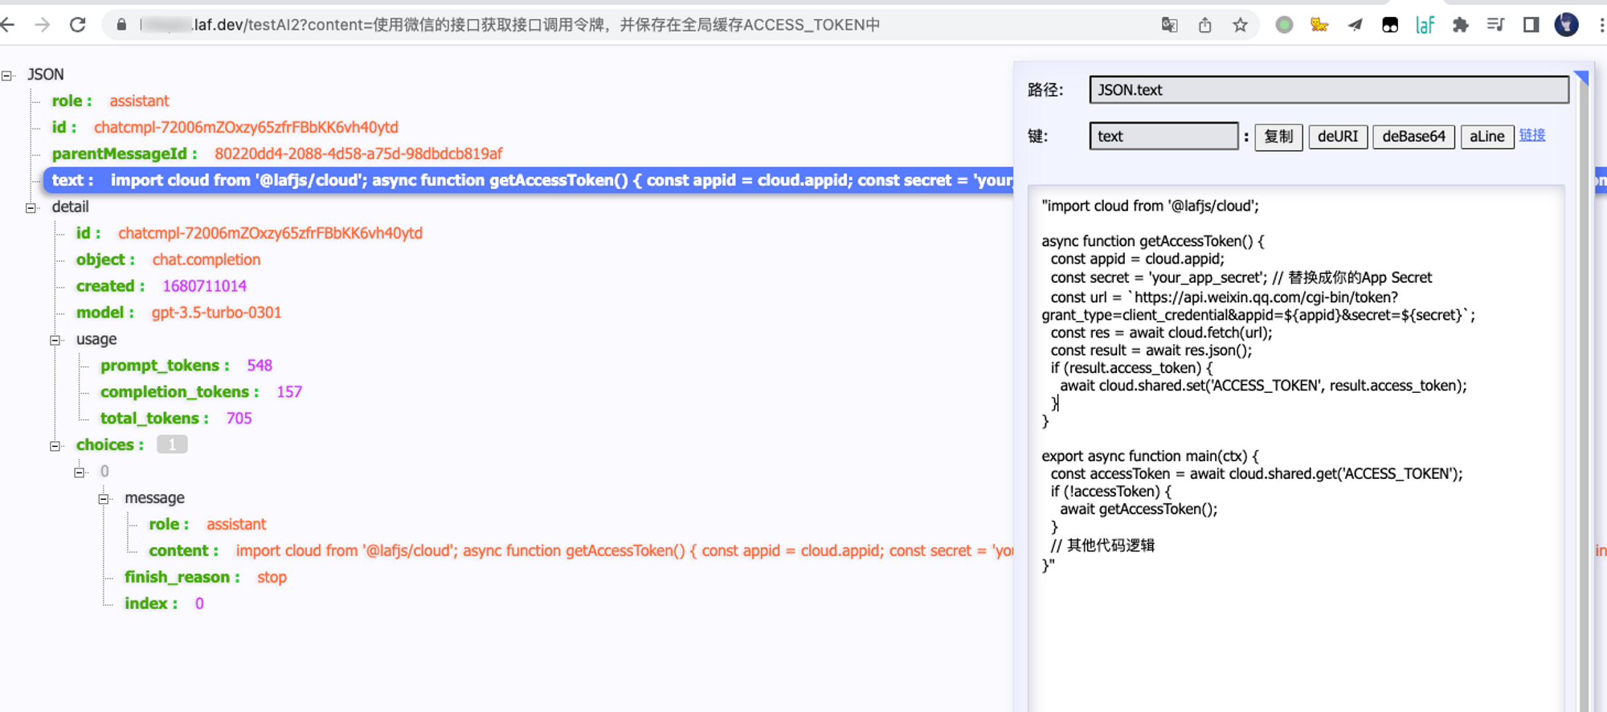Viewport: 1607px width, 712px height.
Task: Open the 链接 link
Action: pyautogui.click(x=1532, y=135)
